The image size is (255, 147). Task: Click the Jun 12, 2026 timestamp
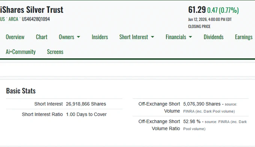pyautogui.click(x=210, y=19)
